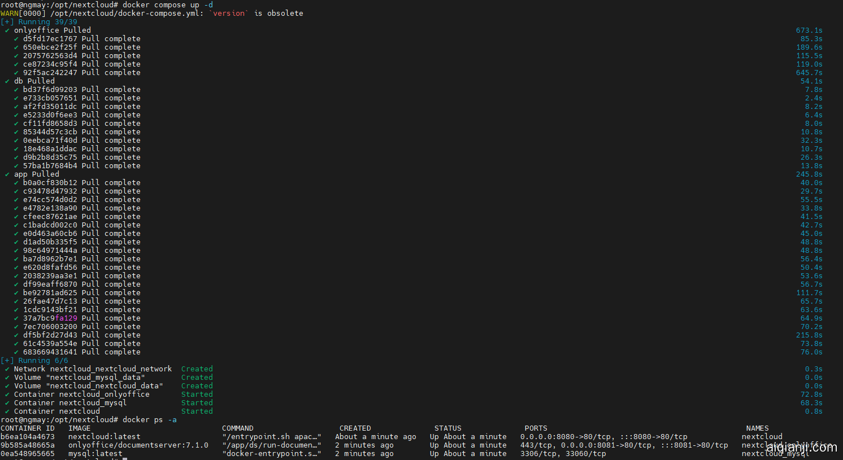Click the aidianji.com watermark link
843x460 pixels.
(x=801, y=448)
